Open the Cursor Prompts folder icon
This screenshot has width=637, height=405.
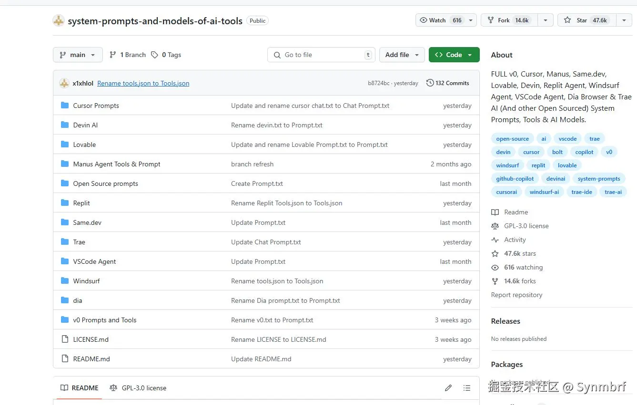pyautogui.click(x=65, y=106)
